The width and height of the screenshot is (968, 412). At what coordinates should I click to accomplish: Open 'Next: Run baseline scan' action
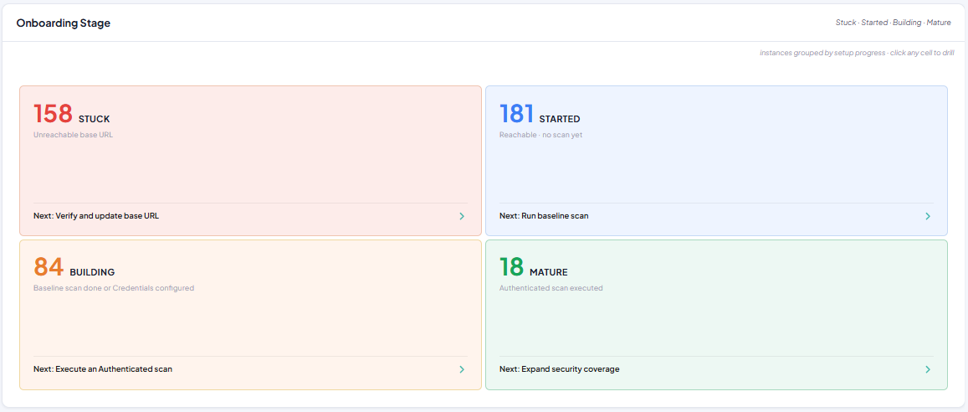point(544,216)
